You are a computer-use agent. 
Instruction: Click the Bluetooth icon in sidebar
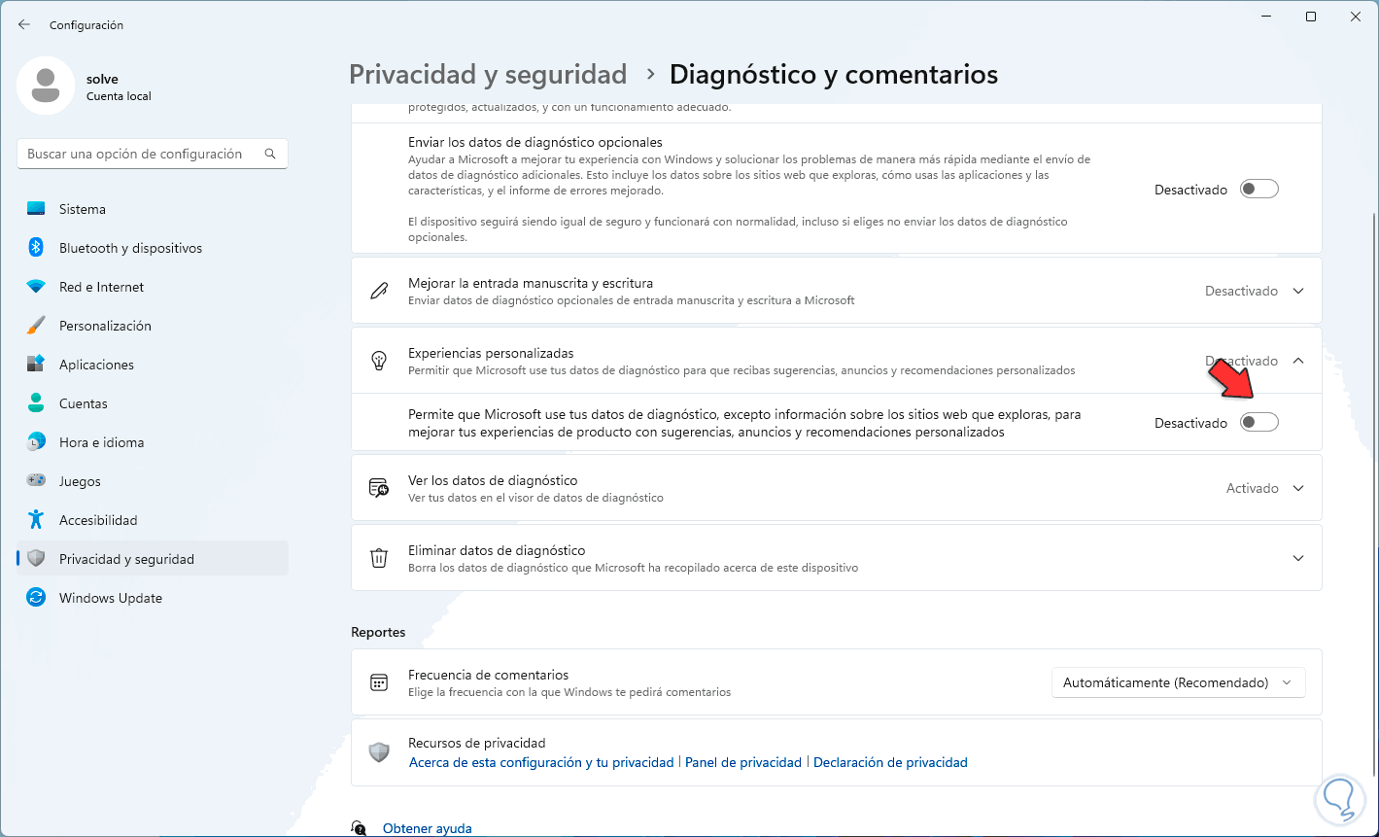36,248
